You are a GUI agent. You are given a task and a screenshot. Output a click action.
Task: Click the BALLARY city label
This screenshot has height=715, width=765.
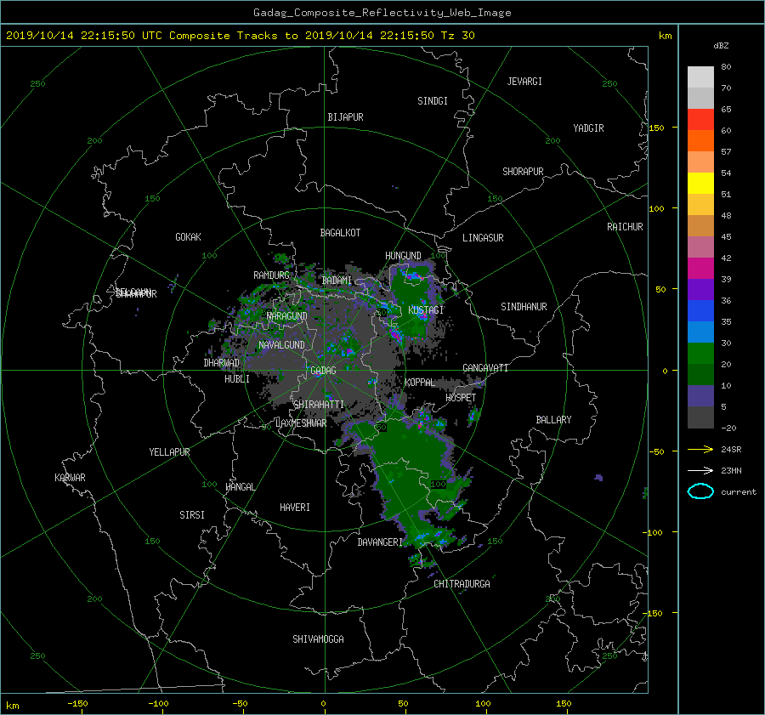(553, 420)
